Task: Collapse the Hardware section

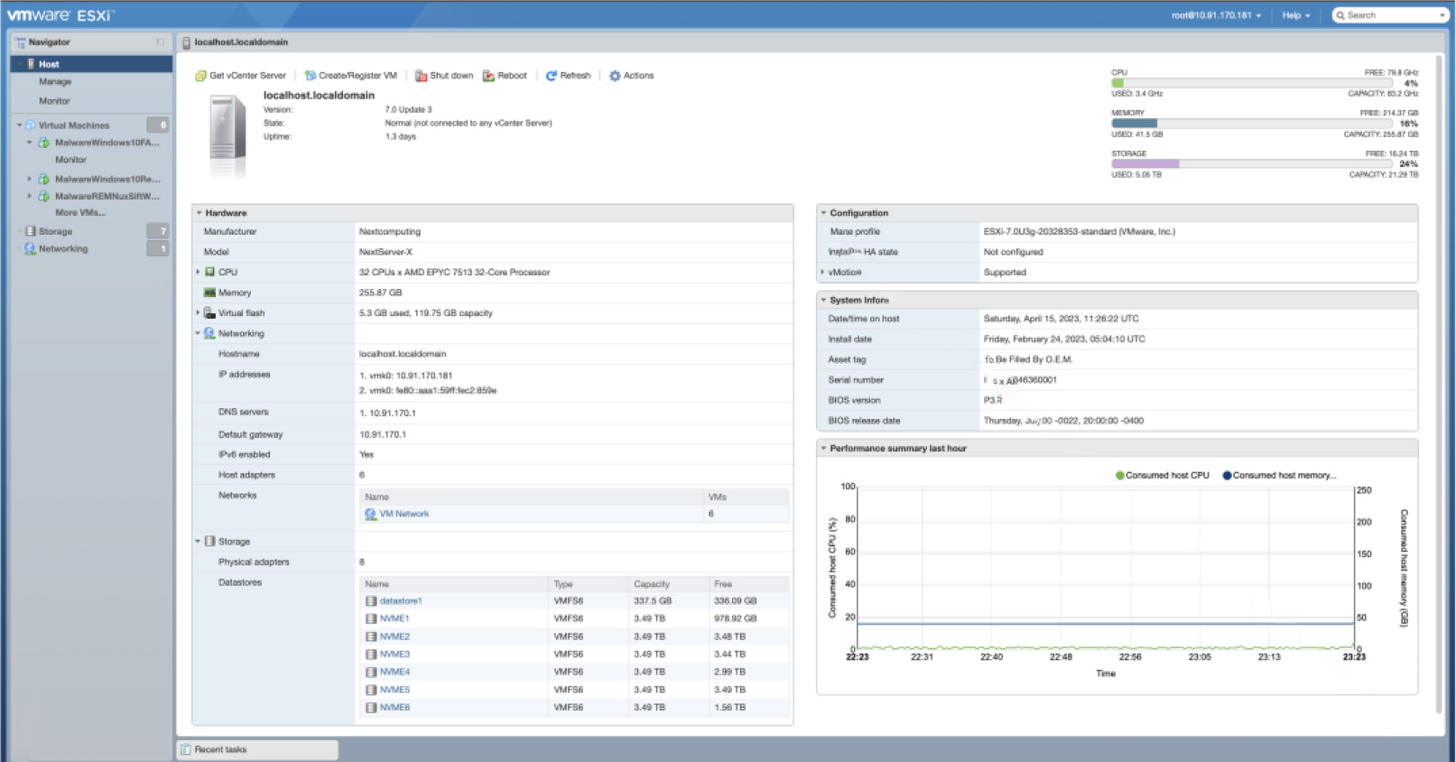Action: 199,213
